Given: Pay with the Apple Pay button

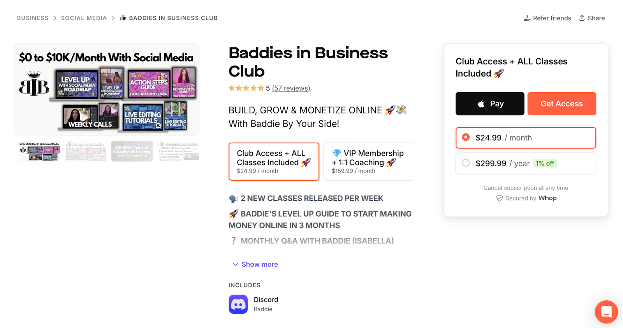Looking at the screenshot, I should coord(490,104).
